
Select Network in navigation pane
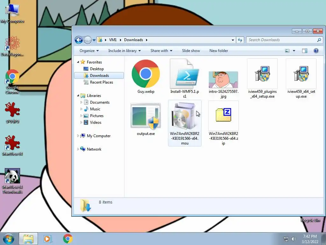coord(94,149)
